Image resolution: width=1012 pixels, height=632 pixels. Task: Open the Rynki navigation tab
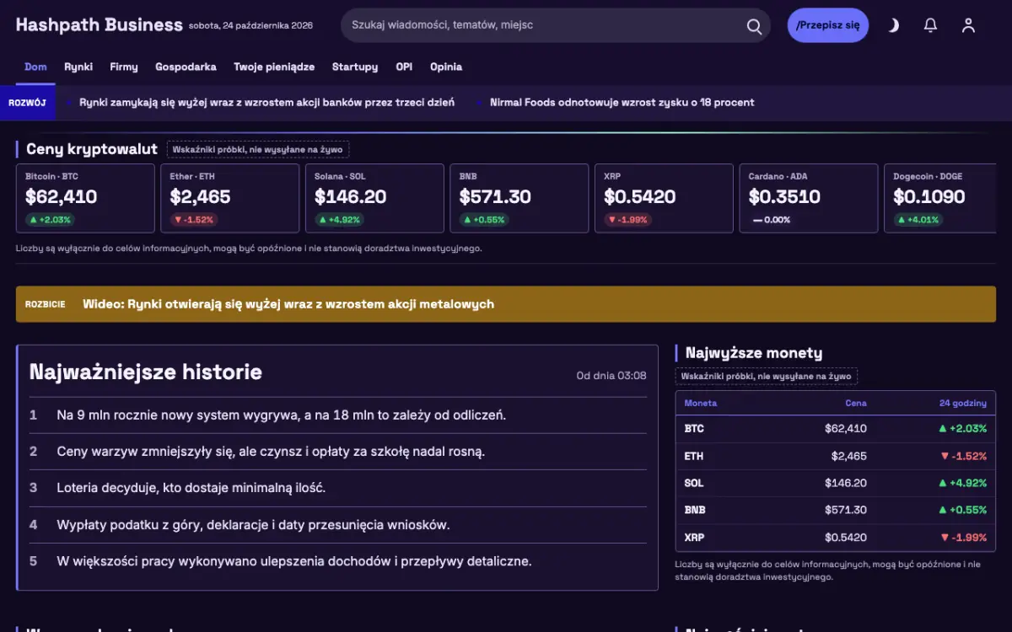click(78, 67)
